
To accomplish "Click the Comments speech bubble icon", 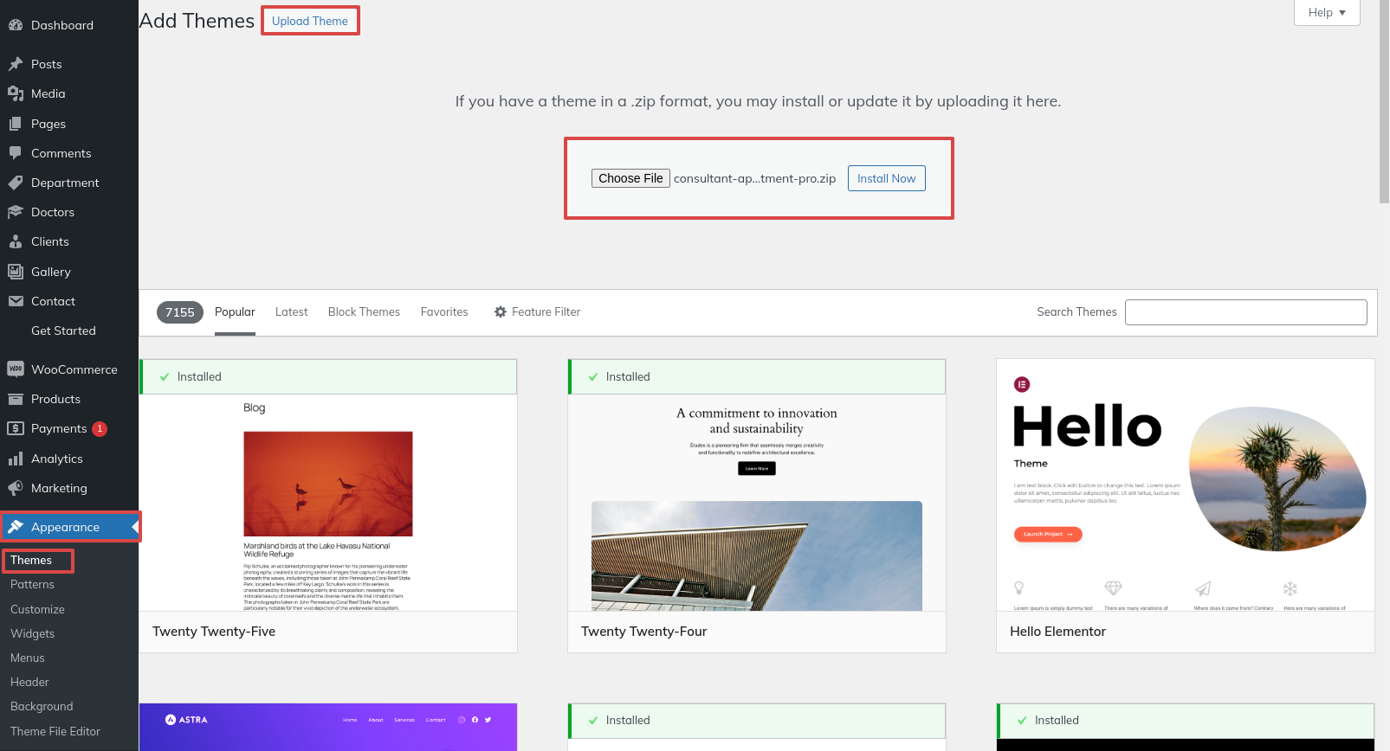I will (16, 153).
